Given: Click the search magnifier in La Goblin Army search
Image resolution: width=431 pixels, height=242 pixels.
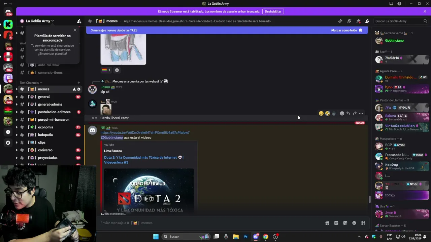Looking at the screenshot, I should [x=425, y=21].
